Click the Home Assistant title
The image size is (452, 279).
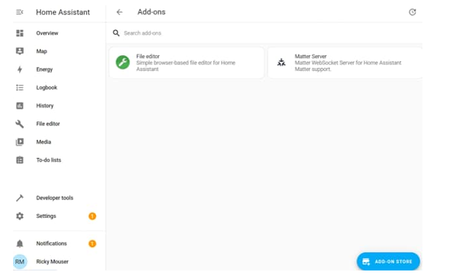pos(63,12)
